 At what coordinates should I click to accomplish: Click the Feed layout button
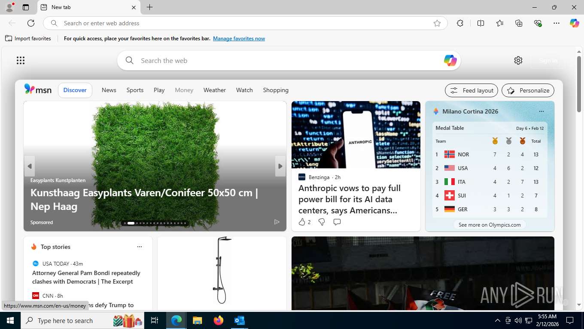click(471, 90)
